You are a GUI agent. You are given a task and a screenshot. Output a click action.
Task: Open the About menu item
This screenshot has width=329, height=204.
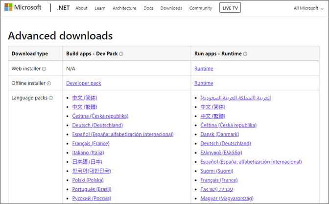(x=82, y=8)
